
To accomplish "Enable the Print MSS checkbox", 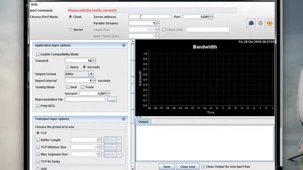I will point(38,106).
